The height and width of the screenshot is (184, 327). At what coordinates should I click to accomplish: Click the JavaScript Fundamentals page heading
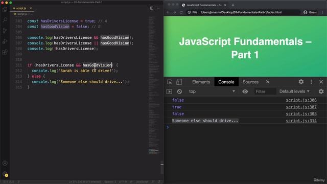[x=245, y=48]
